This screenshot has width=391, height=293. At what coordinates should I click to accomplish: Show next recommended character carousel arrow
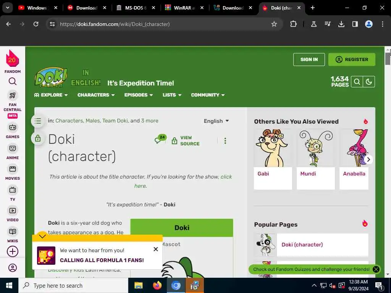[368, 159]
